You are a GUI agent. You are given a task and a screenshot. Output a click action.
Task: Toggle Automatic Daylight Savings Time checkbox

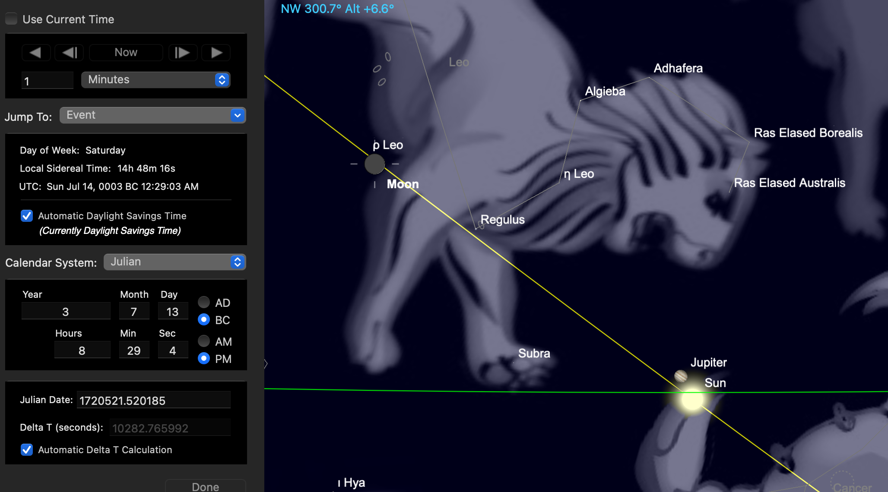(x=27, y=216)
